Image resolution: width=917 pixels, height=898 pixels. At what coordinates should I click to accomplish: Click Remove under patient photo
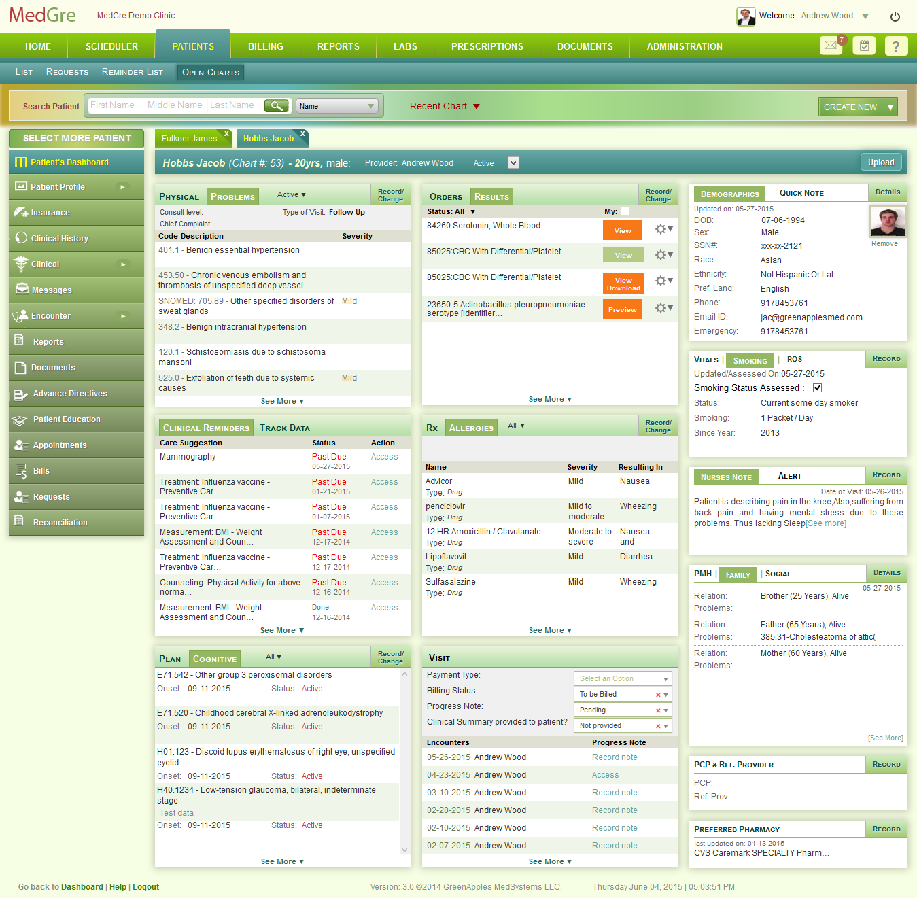pyautogui.click(x=884, y=243)
